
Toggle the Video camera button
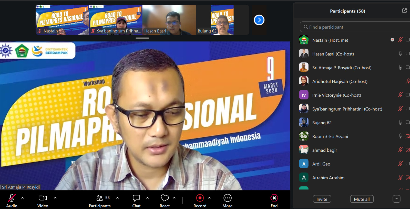click(43, 198)
